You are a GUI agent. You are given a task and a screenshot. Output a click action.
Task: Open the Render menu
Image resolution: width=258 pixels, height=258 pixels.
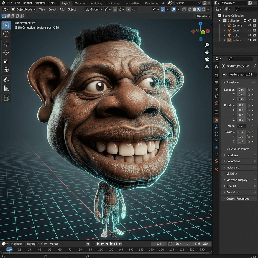(x=27, y=3)
